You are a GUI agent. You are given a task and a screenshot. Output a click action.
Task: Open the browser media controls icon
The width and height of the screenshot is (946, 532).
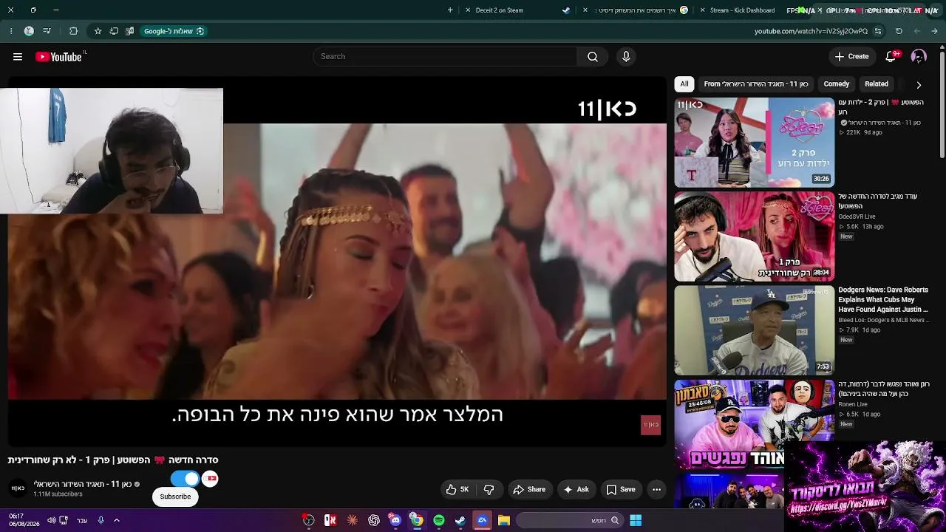pos(47,31)
